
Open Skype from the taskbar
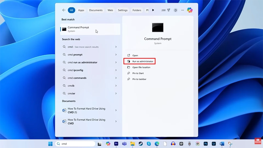click(x=149, y=144)
